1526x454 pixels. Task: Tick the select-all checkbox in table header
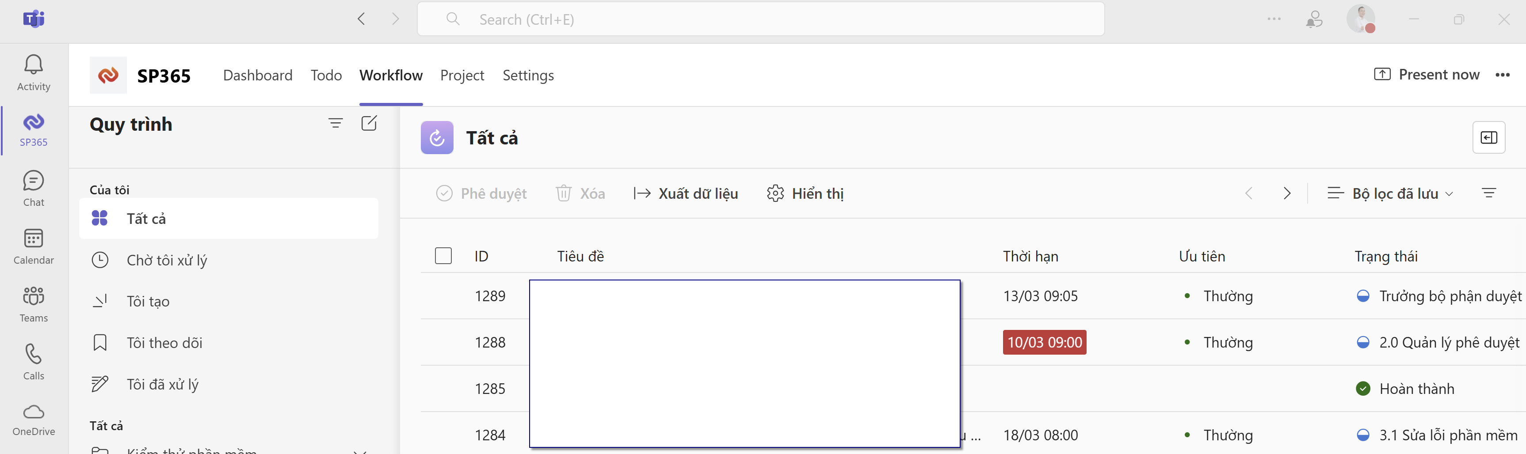tap(443, 256)
